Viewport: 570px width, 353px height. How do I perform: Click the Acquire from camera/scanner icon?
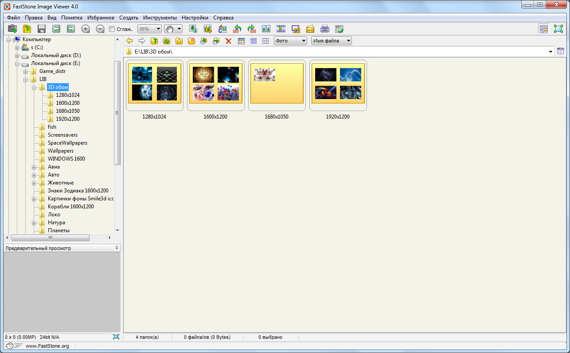(x=12, y=29)
